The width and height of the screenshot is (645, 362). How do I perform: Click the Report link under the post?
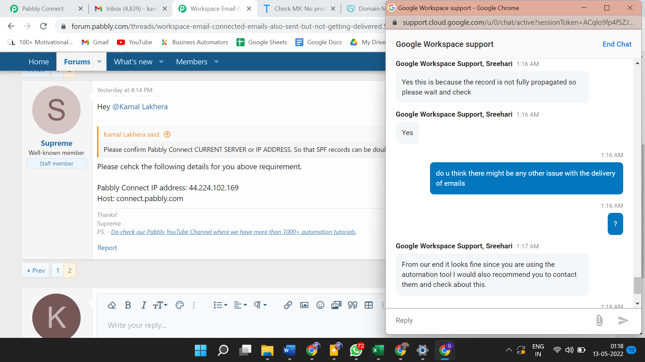107,248
